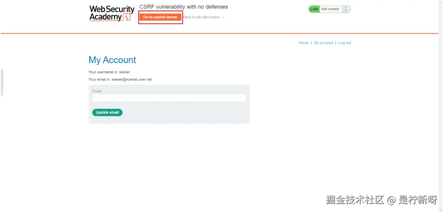Click the flask icon in lab status
This screenshot has height=212, width=444.
346,9
